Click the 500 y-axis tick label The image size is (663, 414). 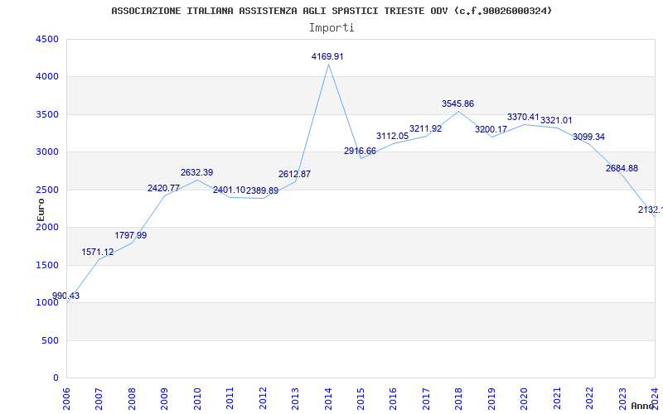(50, 340)
